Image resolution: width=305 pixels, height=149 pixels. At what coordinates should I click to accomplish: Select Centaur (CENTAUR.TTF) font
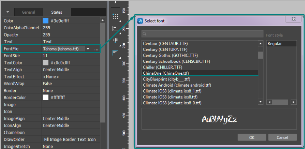[200, 44]
